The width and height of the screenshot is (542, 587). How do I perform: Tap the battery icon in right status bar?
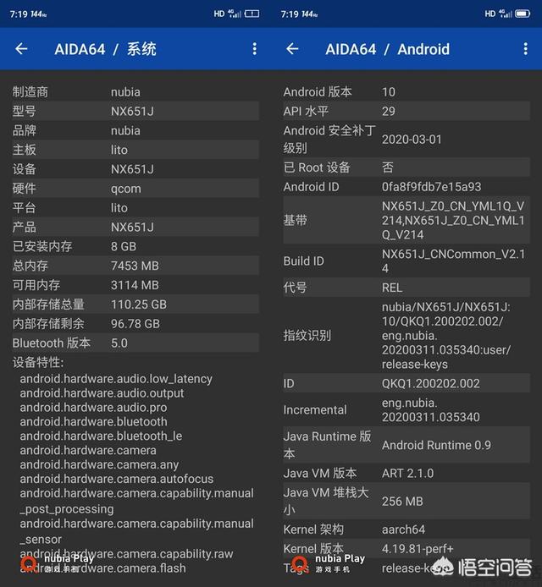click(x=523, y=14)
